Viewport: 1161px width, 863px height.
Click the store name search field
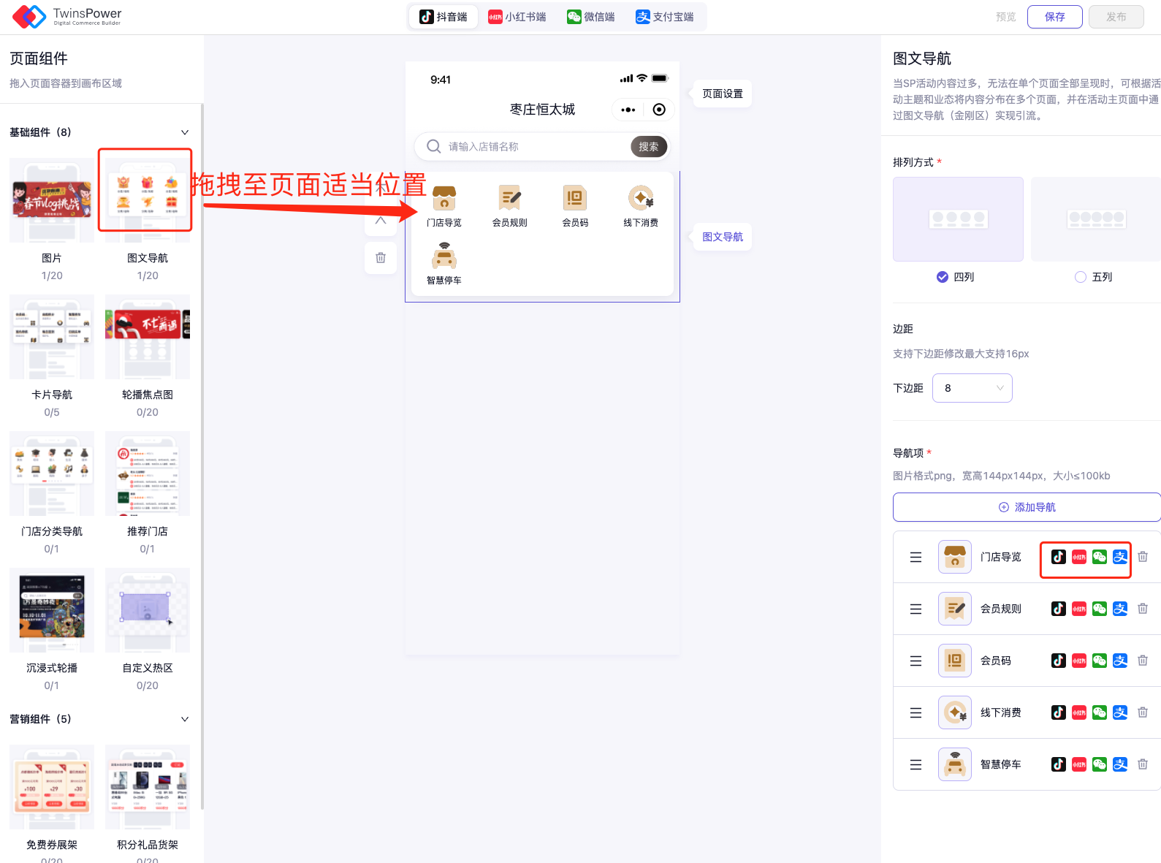click(533, 147)
